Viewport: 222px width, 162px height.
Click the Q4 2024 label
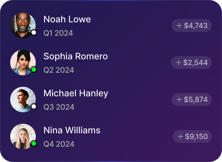click(59, 144)
